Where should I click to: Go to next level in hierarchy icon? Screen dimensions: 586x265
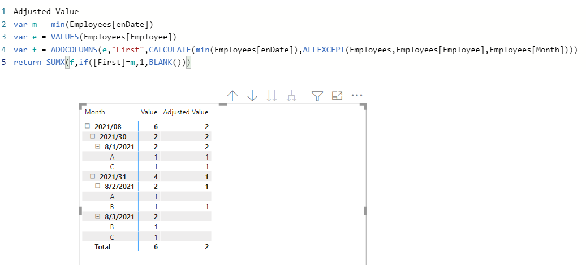pos(272,96)
